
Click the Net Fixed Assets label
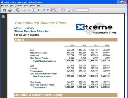coord(42,77)
